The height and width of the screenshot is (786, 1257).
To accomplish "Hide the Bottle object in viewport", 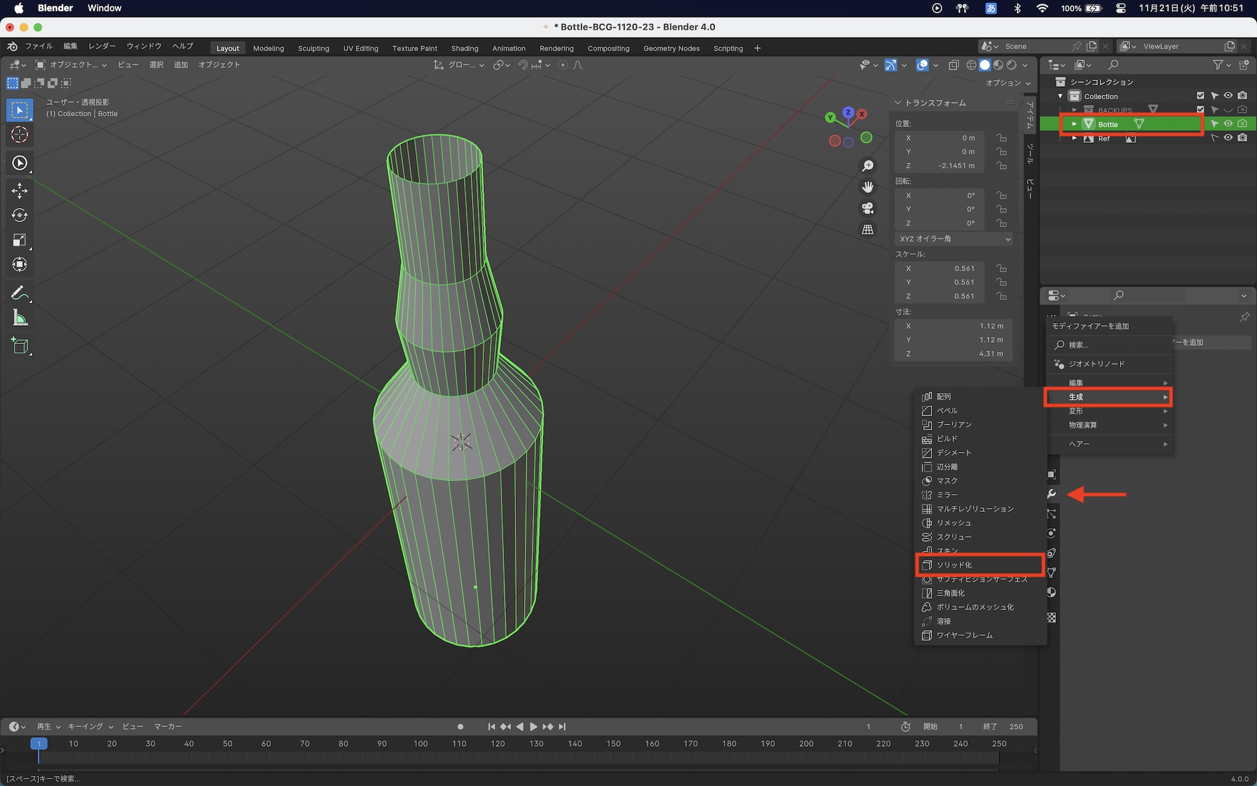I will (1228, 124).
